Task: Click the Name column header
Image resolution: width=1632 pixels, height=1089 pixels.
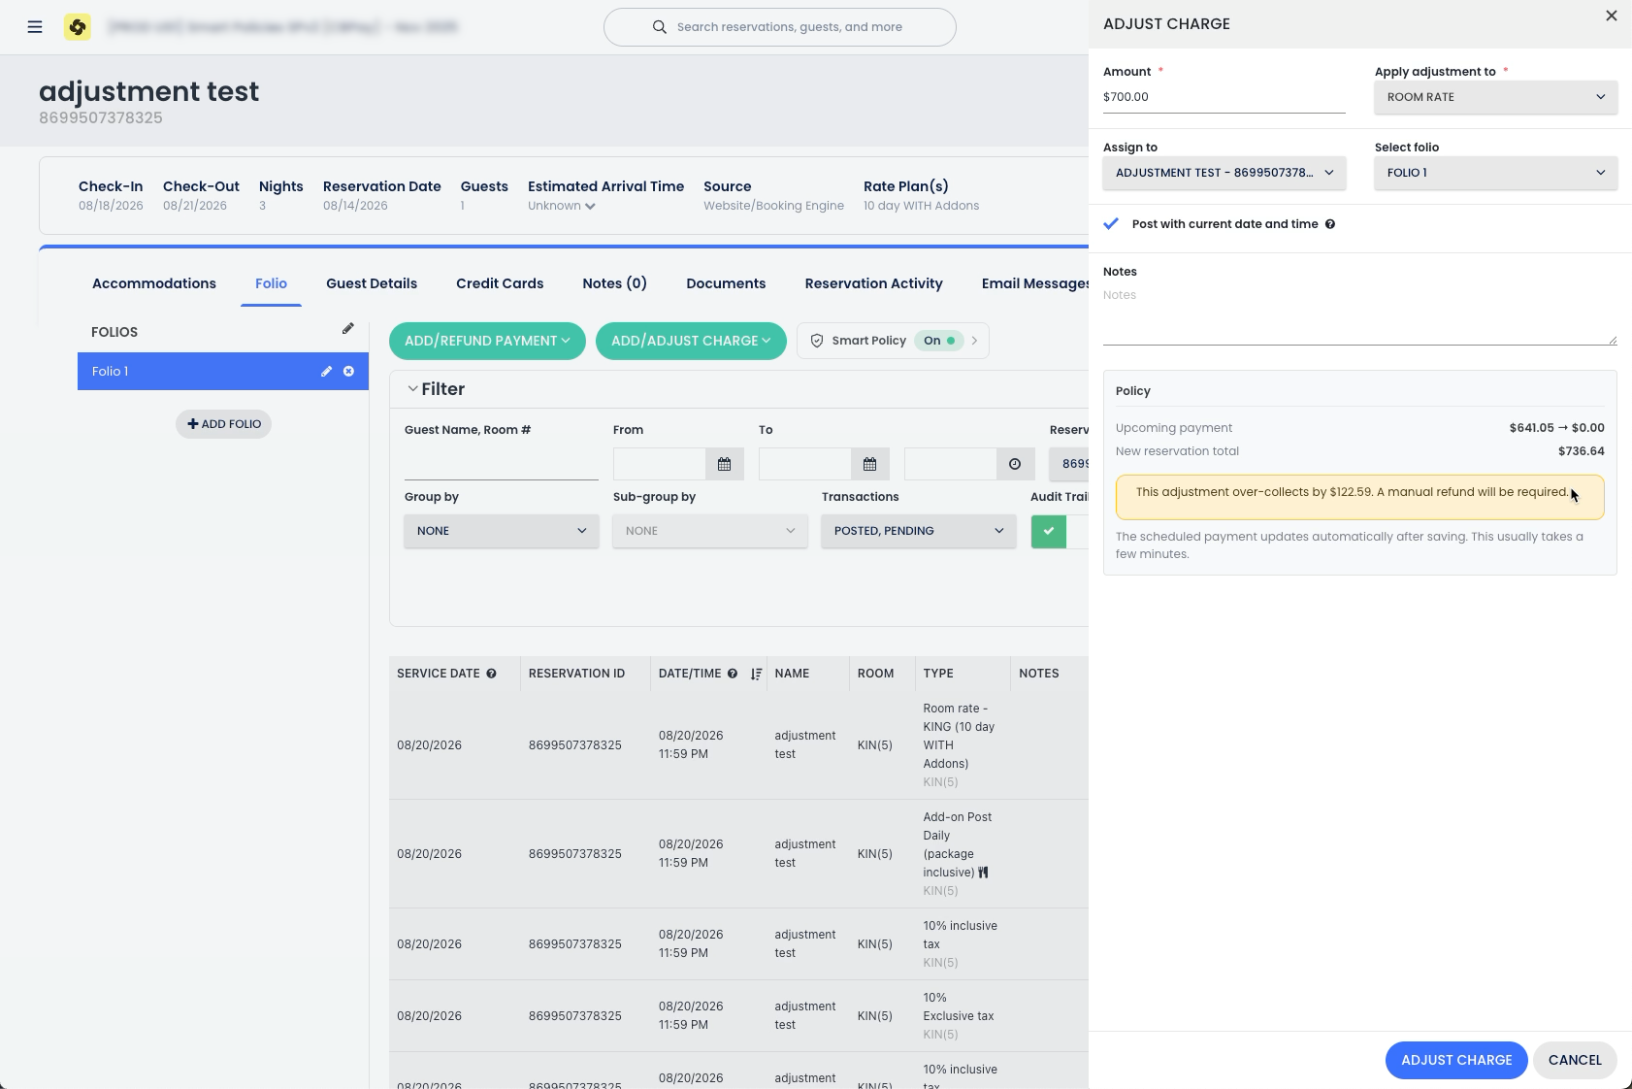Action: tap(792, 674)
